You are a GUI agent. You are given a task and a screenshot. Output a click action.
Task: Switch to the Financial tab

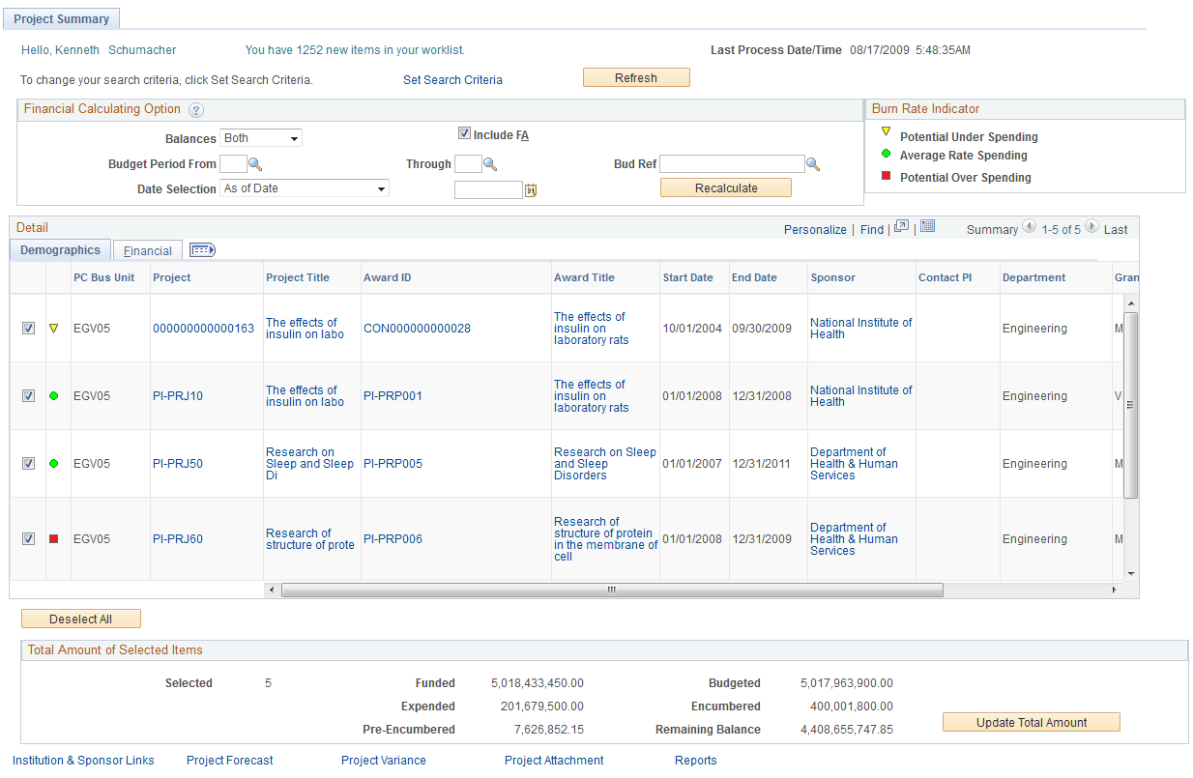[x=147, y=249]
